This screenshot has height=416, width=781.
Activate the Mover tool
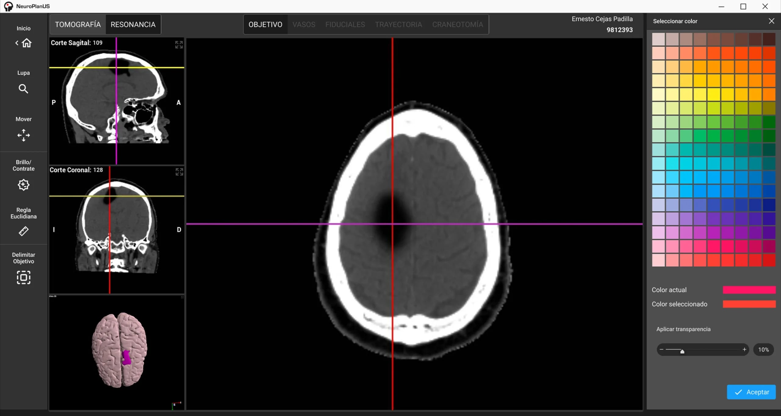tap(23, 135)
